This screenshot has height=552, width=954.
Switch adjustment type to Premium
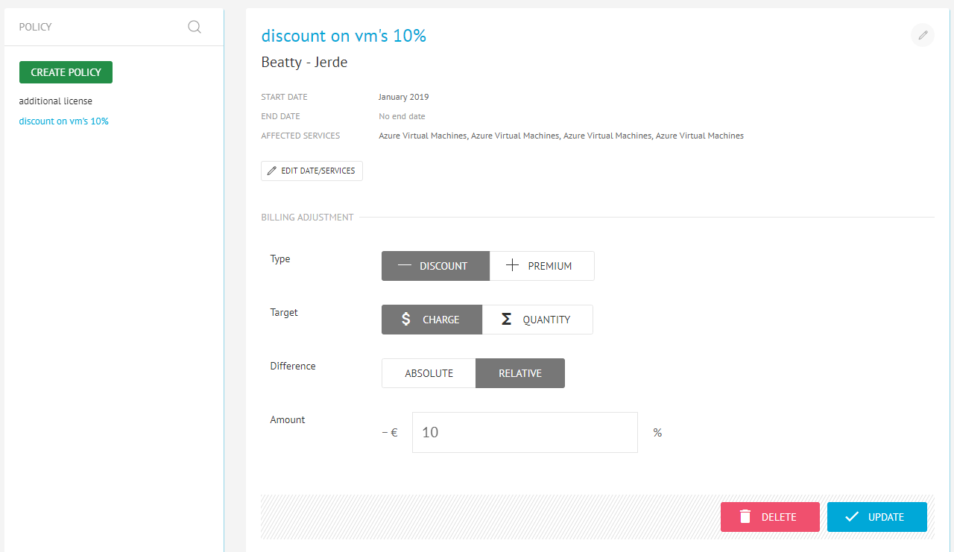tap(542, 266)
